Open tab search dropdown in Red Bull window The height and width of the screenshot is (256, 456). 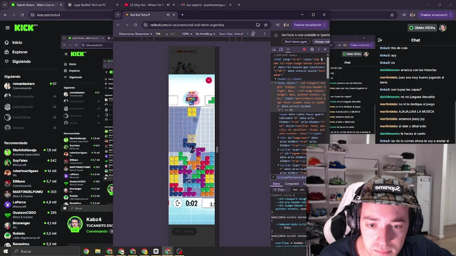(x=118, y=15)
